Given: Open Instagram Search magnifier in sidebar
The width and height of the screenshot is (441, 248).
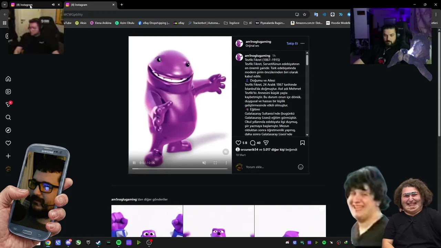Looking at the screenshot, I should (x=8, y=117).
